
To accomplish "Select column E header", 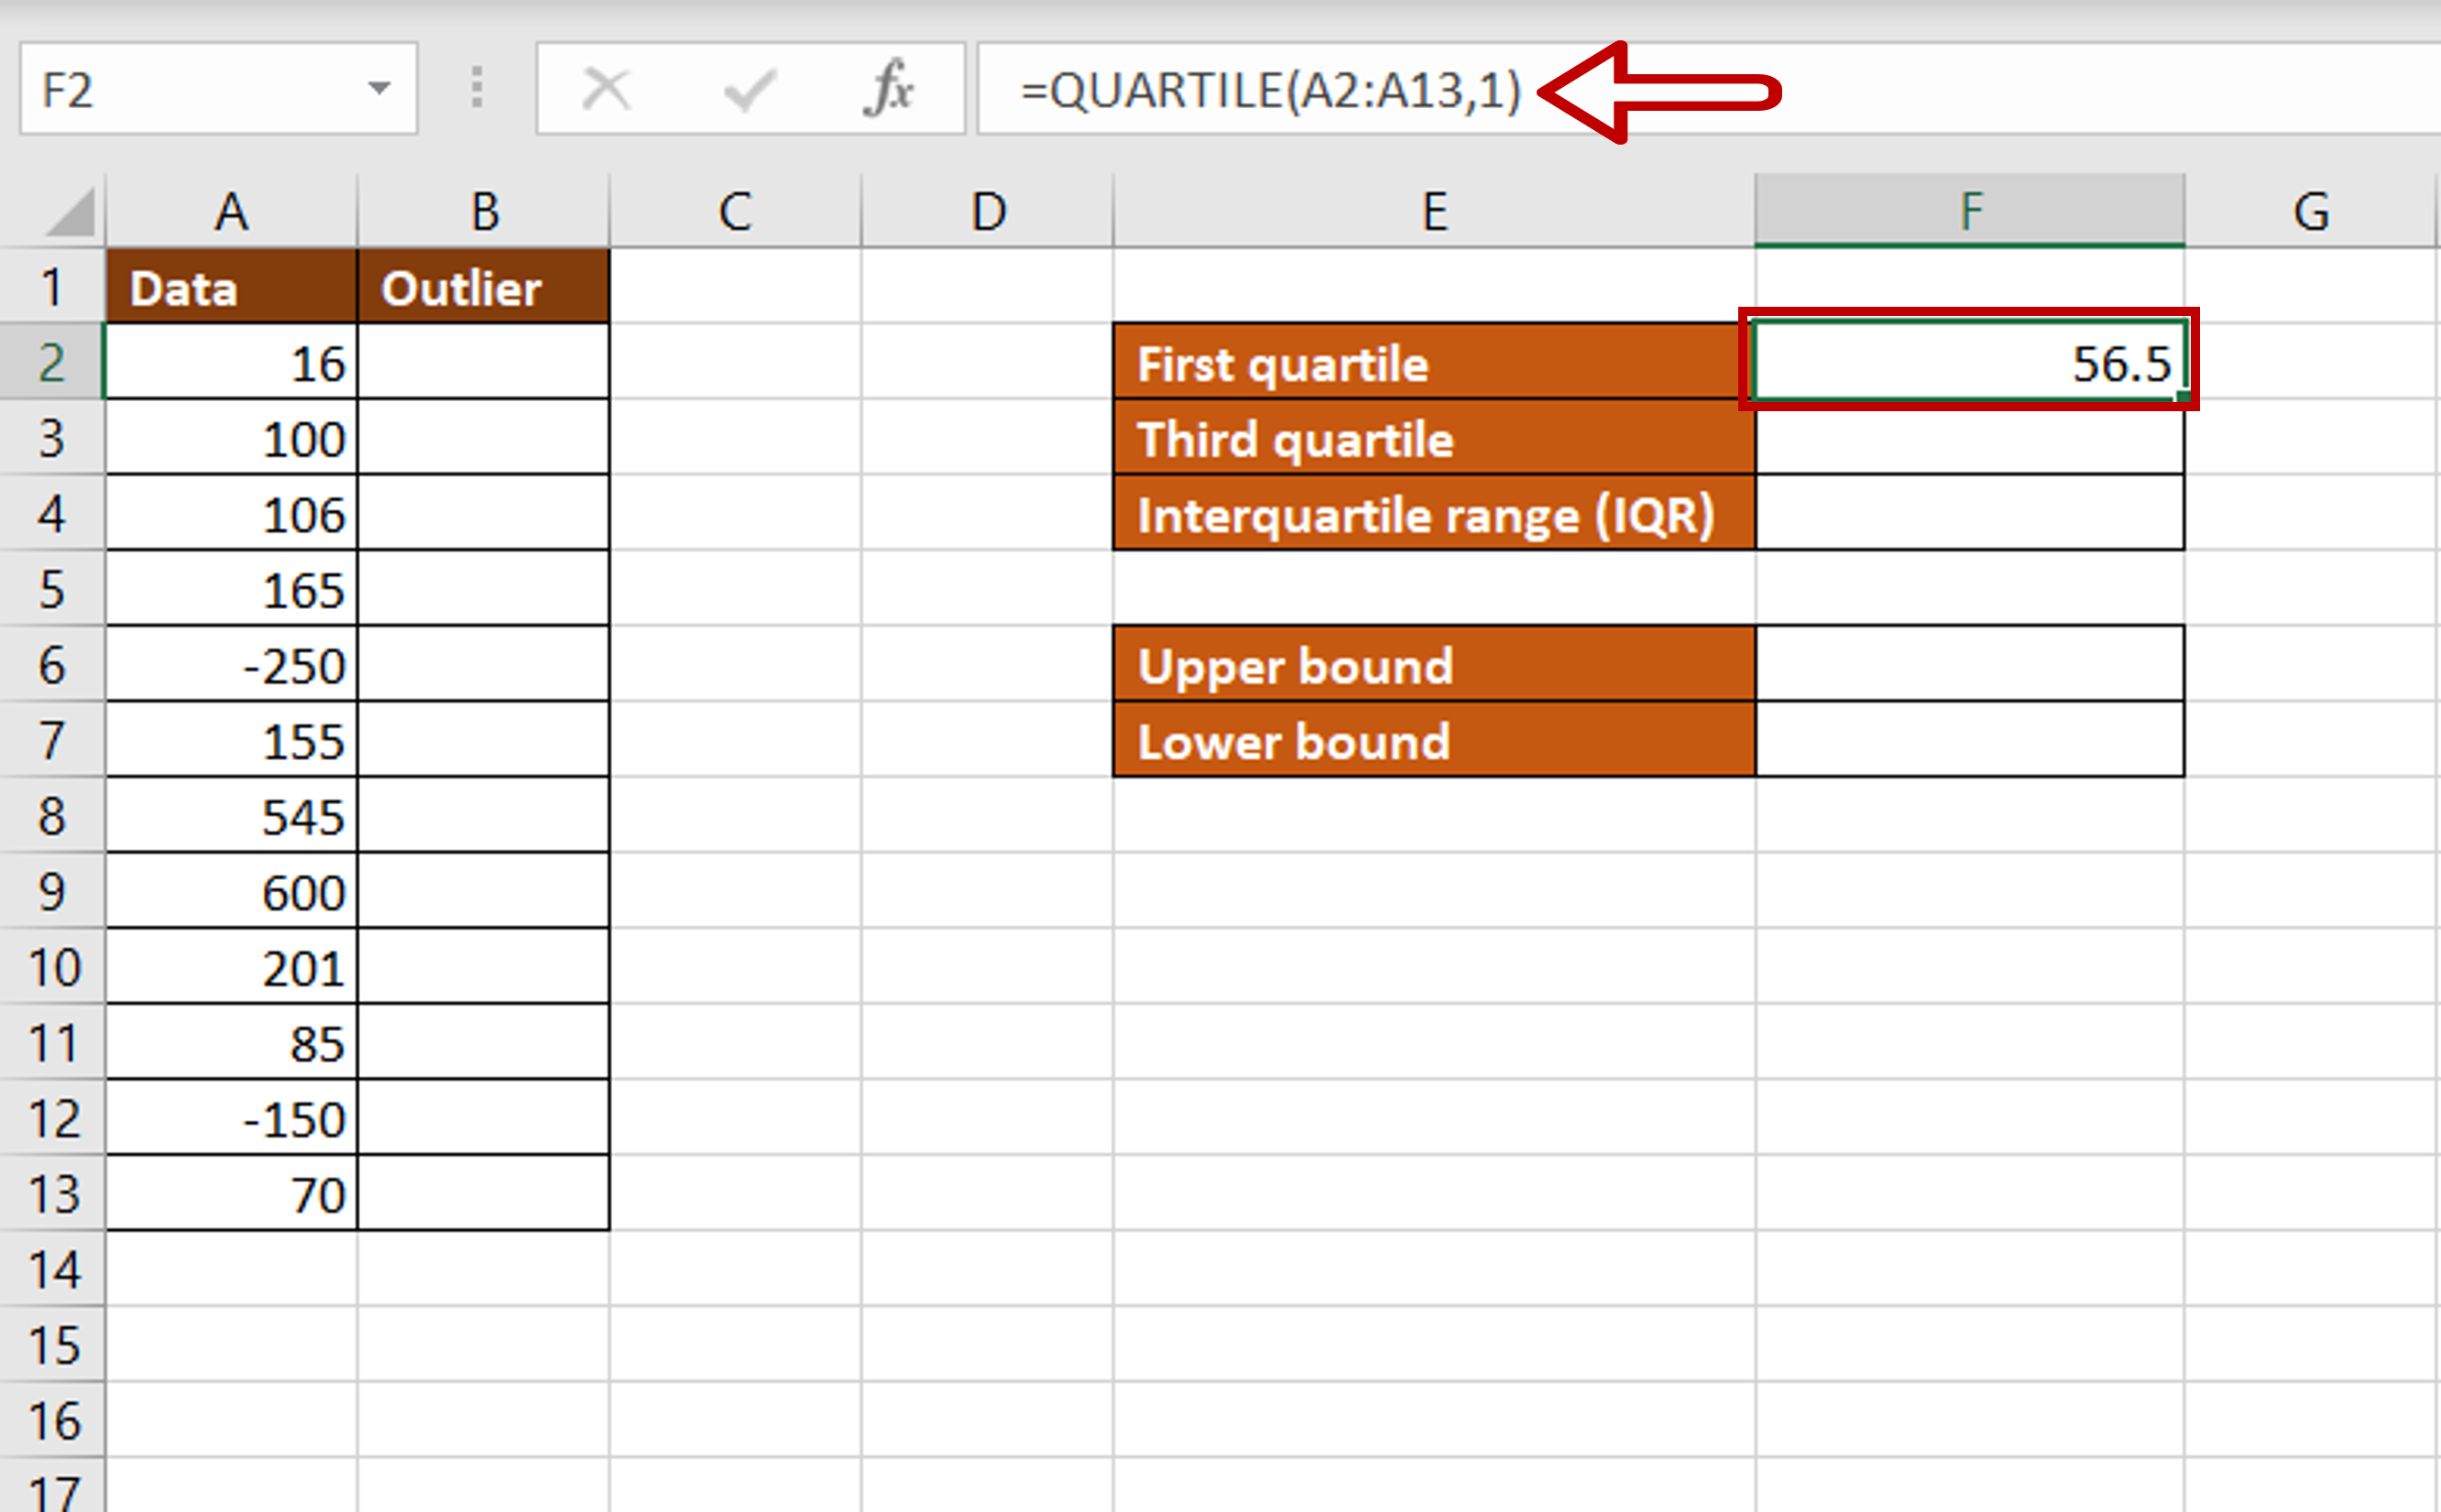I will [x=1434, y=211].
